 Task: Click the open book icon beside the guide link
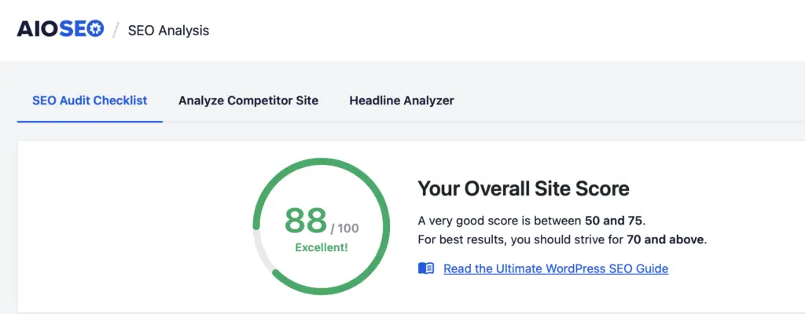tap(426, 268)
